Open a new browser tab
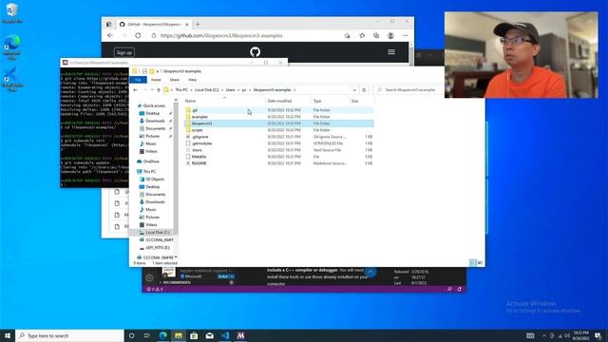The width and height of the screenshot is (608, 342). tap(198, 25)
